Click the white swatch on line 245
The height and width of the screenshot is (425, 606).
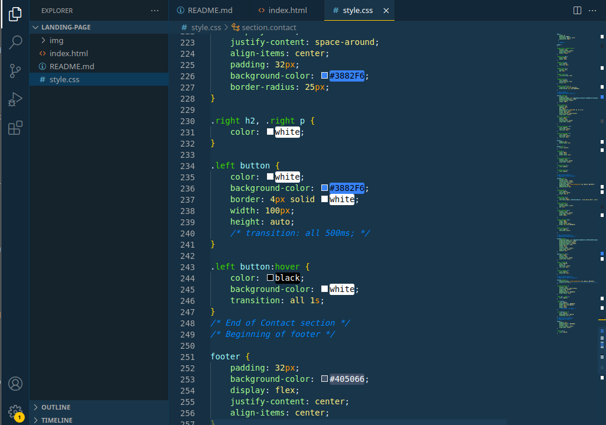[x=325, y=289]
